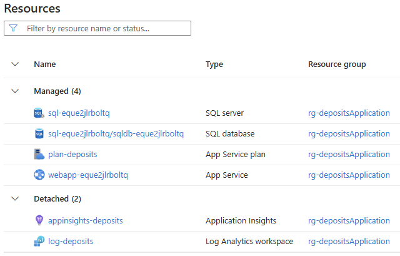Click the App Service globe icon for webapp-eque2jlrboltq

click(39, 175)
